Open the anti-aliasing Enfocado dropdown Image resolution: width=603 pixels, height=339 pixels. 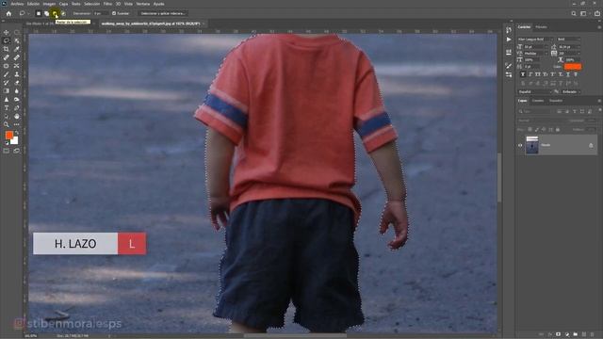(571, 92)
